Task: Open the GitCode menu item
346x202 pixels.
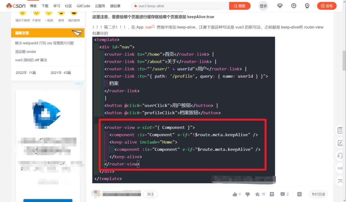Action: click(83, 6)
